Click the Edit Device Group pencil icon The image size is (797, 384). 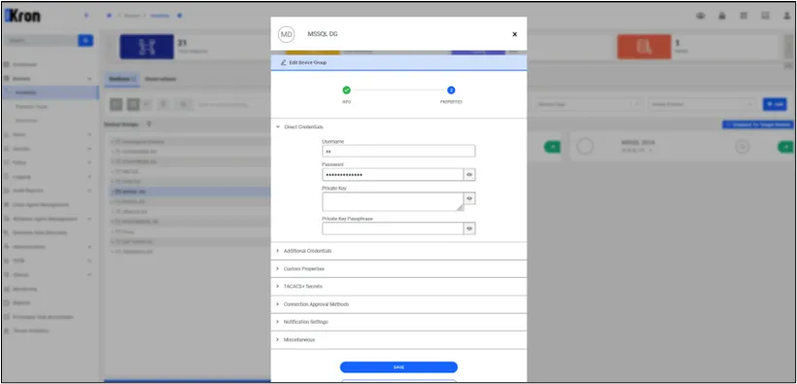[284, 62]
